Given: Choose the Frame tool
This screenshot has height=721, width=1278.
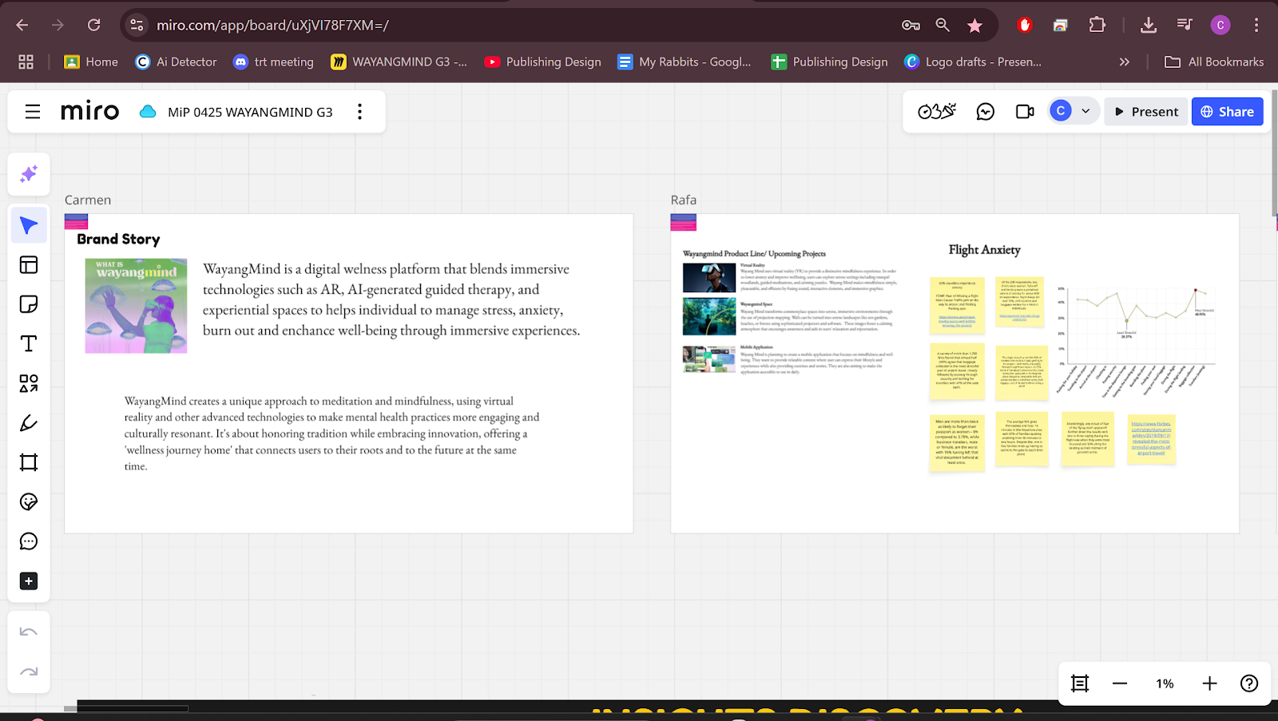Looking at the screenshot, I should click(x=29, y=462).
